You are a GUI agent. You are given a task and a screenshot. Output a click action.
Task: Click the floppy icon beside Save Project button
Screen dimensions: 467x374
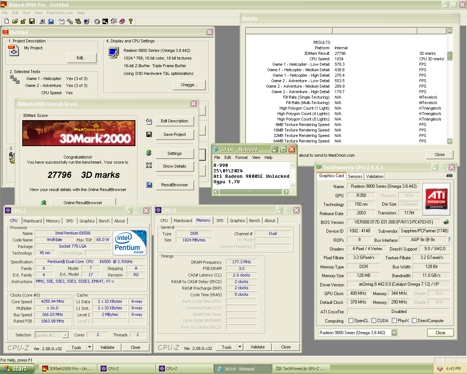coord(149,134)
